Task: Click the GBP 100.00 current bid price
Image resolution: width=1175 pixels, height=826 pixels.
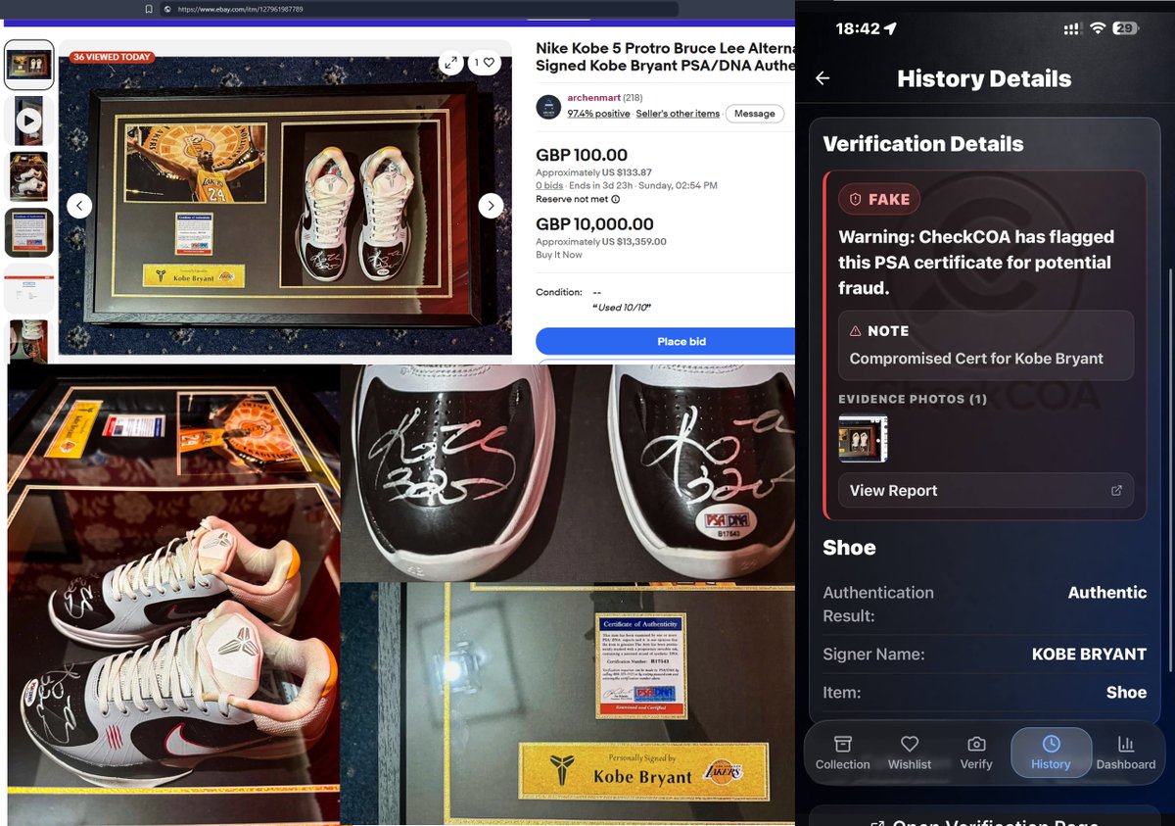Action: pyautogui.click(x=582, y=155)
